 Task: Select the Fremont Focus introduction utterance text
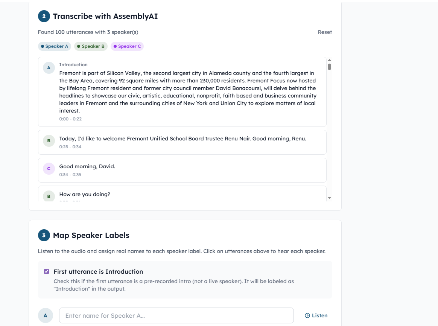[x=188, y=92]
